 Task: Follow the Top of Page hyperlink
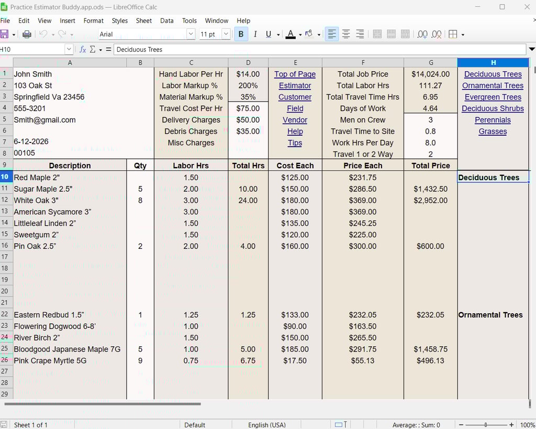(295, 74)
